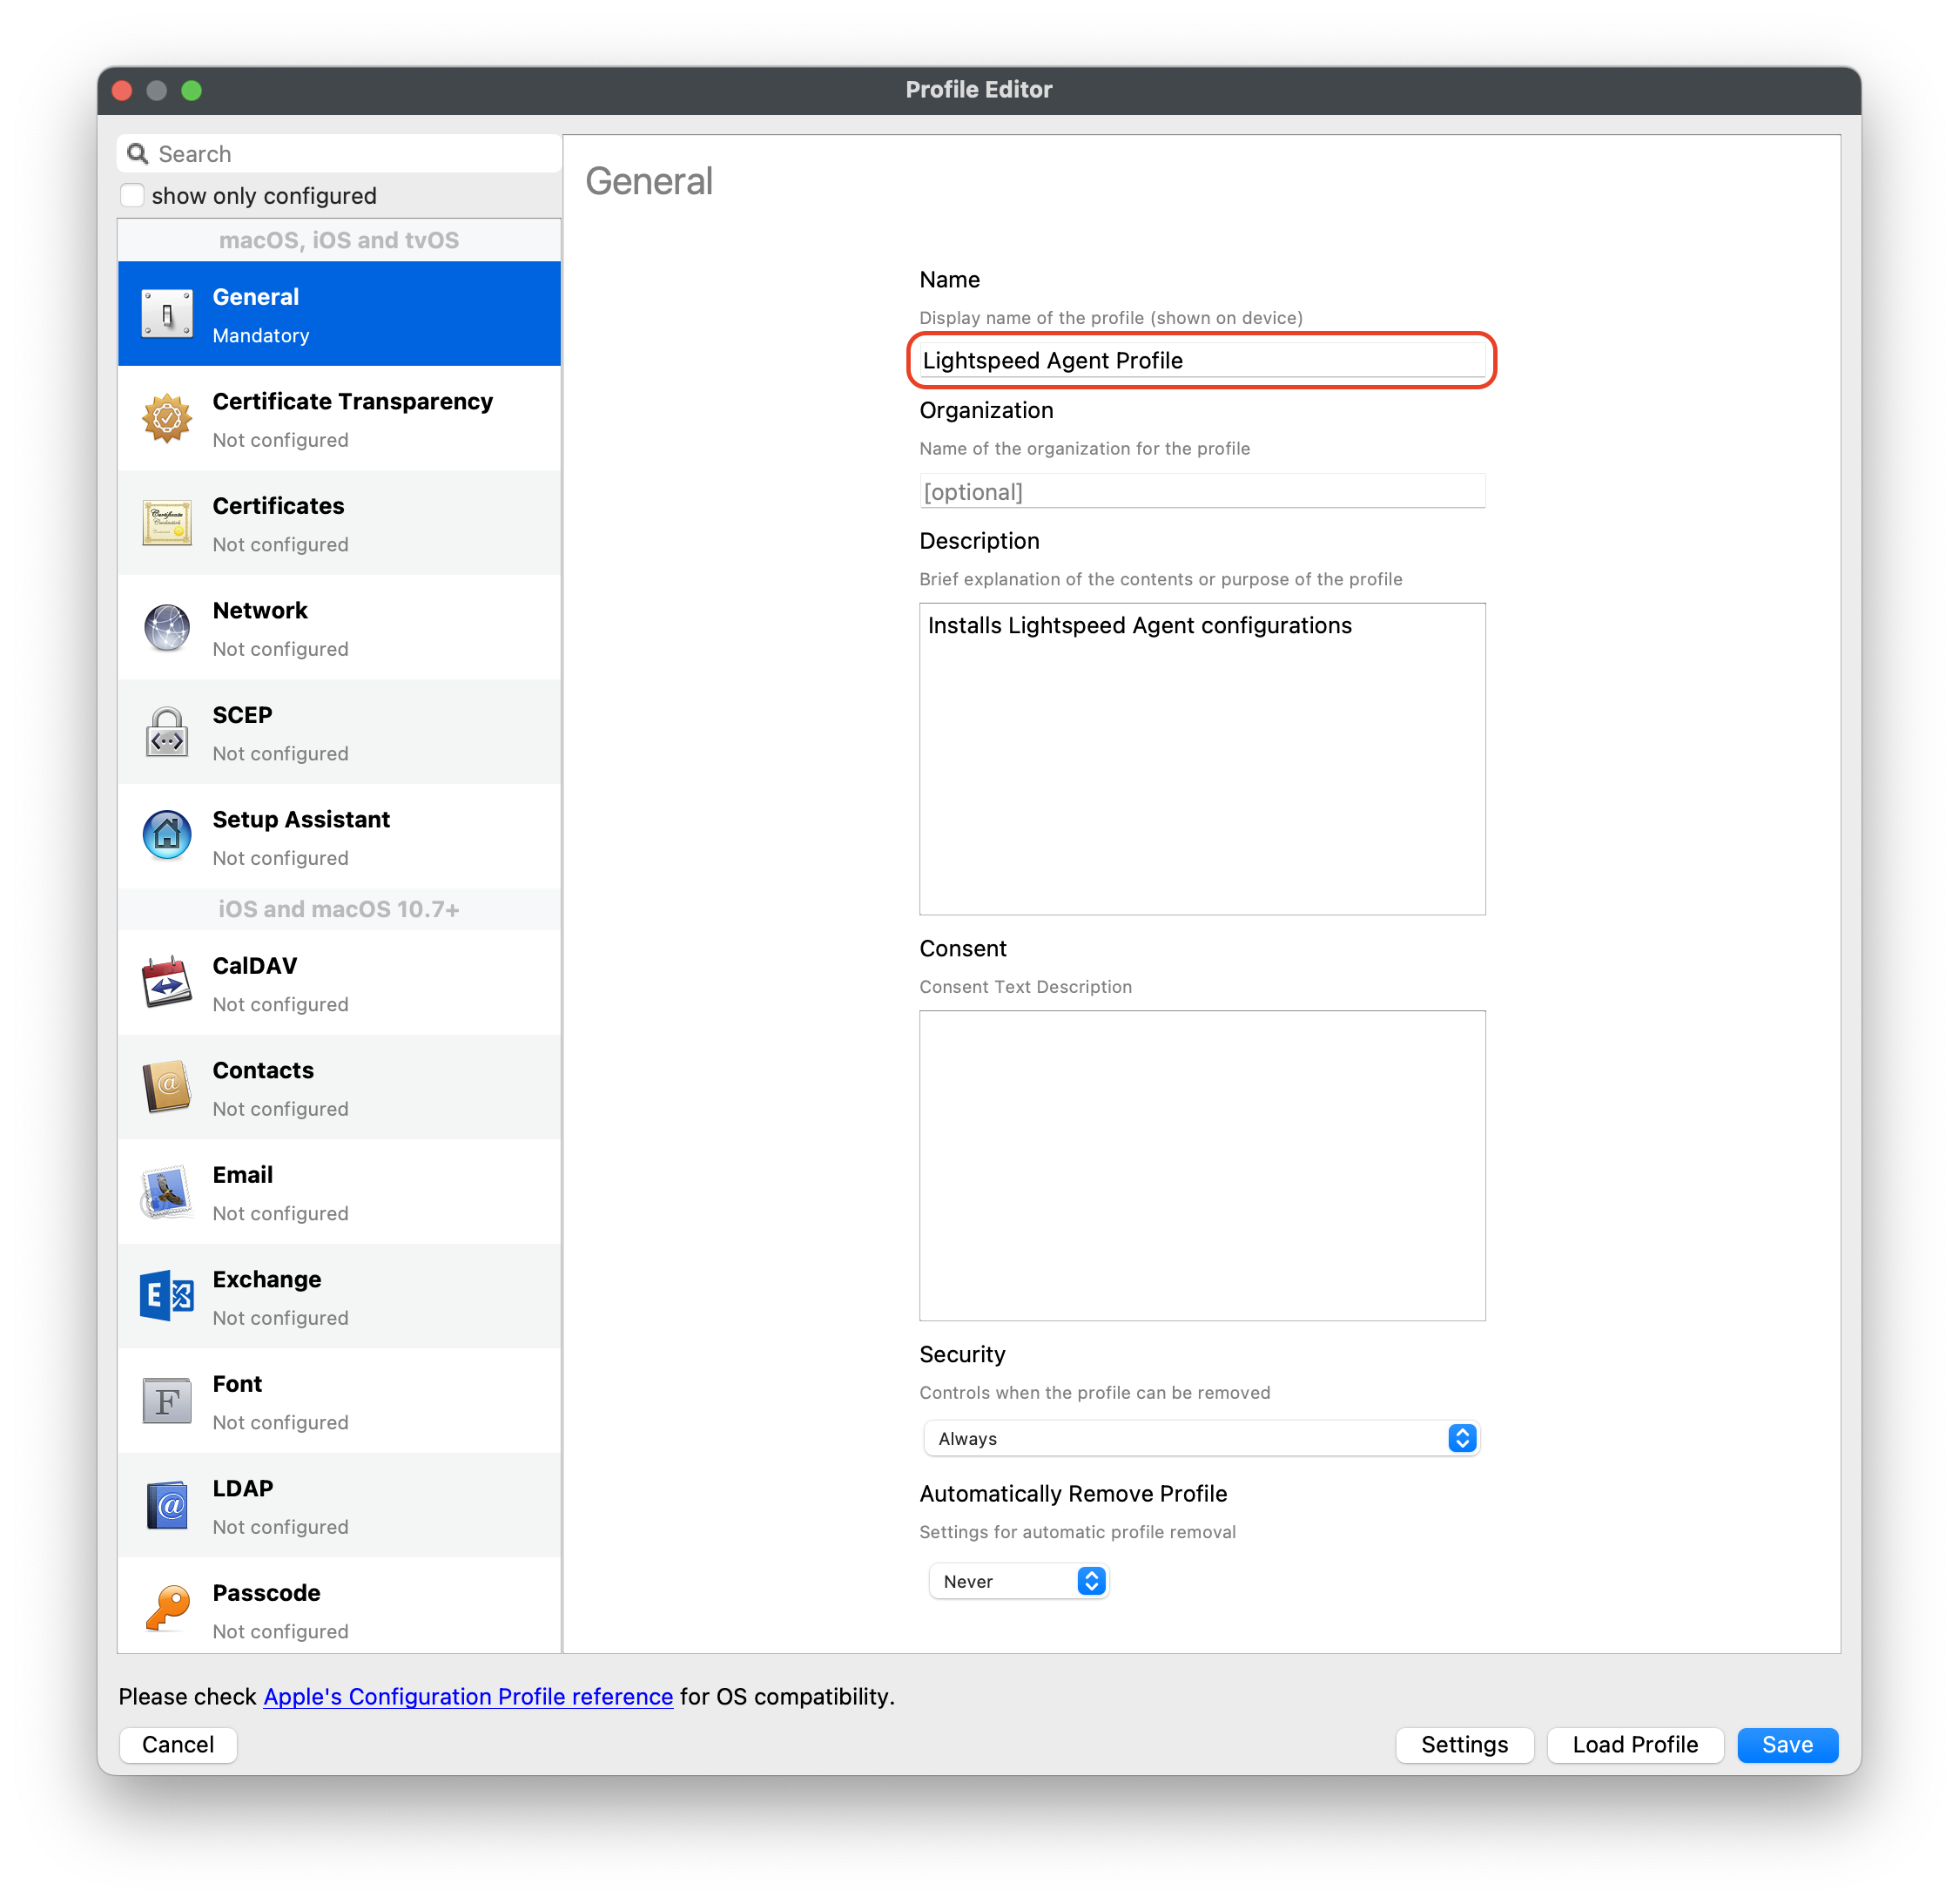Open the LDAP payload row
This screenshot has width=1959, height=1904.
[340, 1506]
